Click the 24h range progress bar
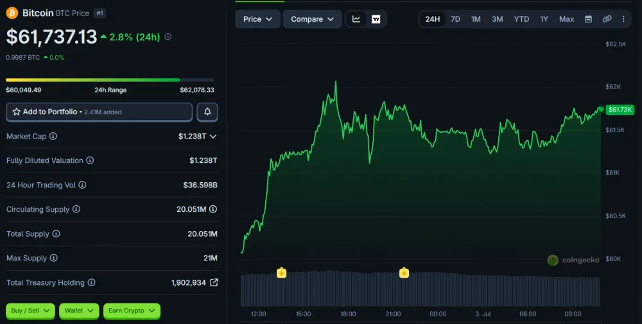Screen dimensions: 642x324 (x=110, y=80)
